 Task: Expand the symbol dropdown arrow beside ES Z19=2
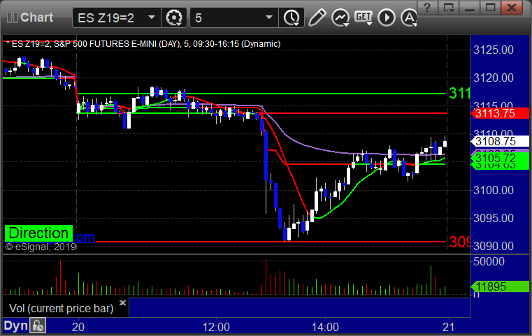[x=152, y=17]
